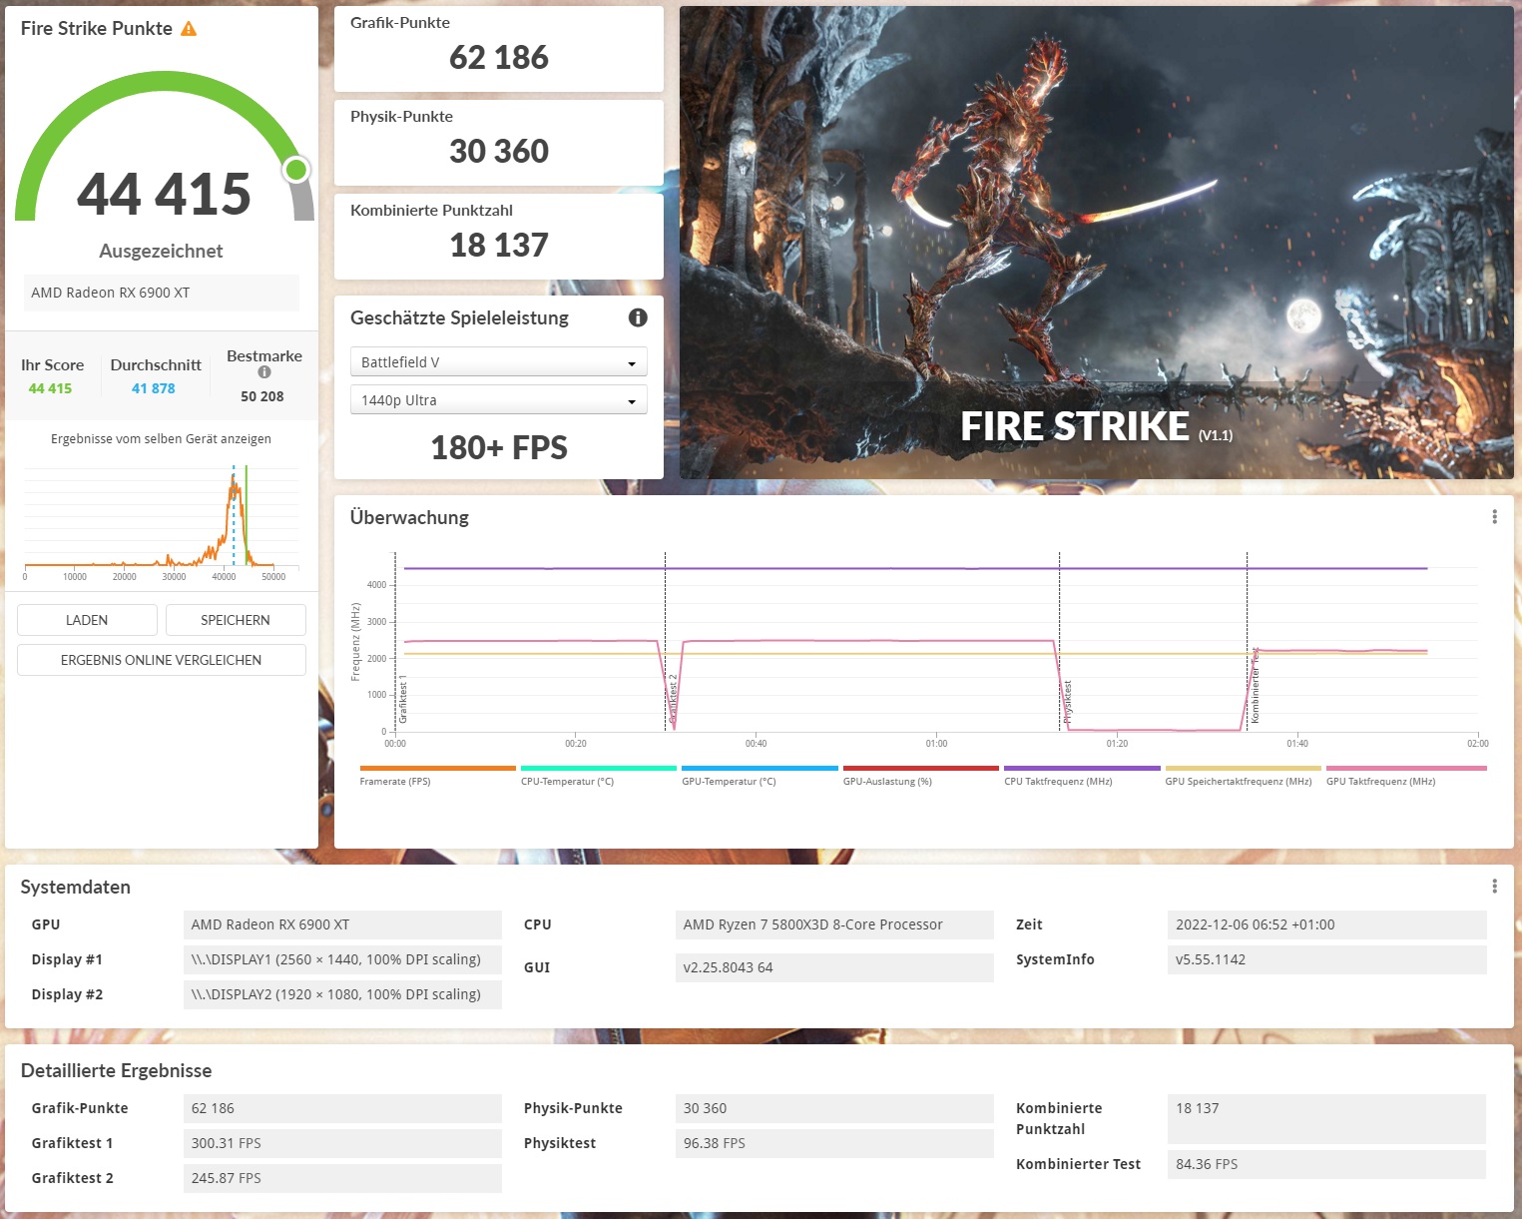Click the Grafik-Punkte value 62 186 card
This screenshot has height=1219, width=1522.
coord(499,49)
